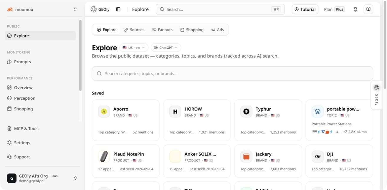Open the ChatGPT model dropdown
This screenshot has height=190, width=387.
point(166,48)
